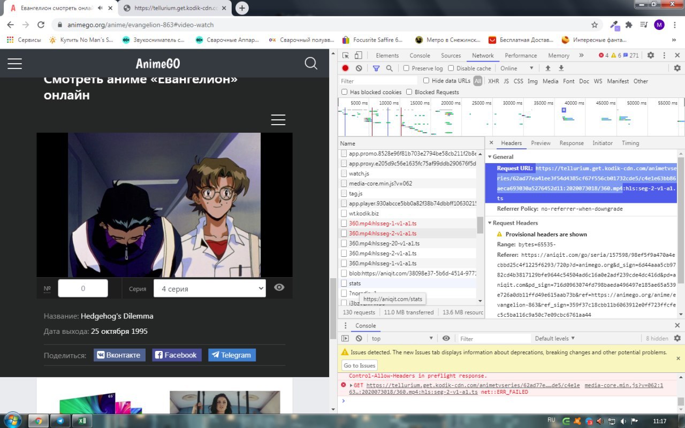This screenshot has width=685, height=428.
Task: Clear console icon in drawer
Action: coord(359,338)
